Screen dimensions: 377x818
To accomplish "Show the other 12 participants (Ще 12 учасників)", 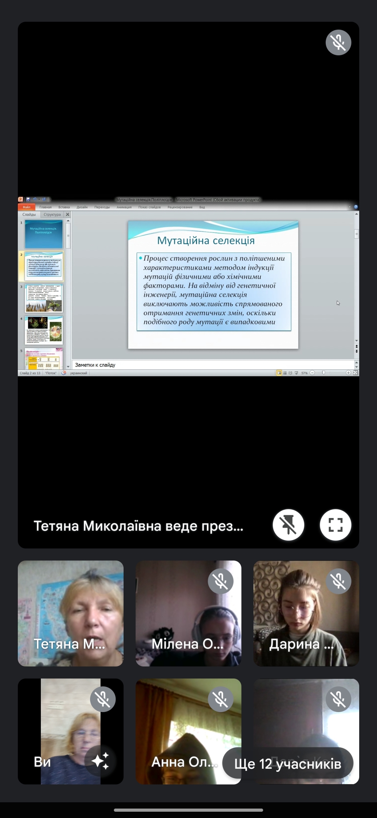I will (x=288, y=763).
